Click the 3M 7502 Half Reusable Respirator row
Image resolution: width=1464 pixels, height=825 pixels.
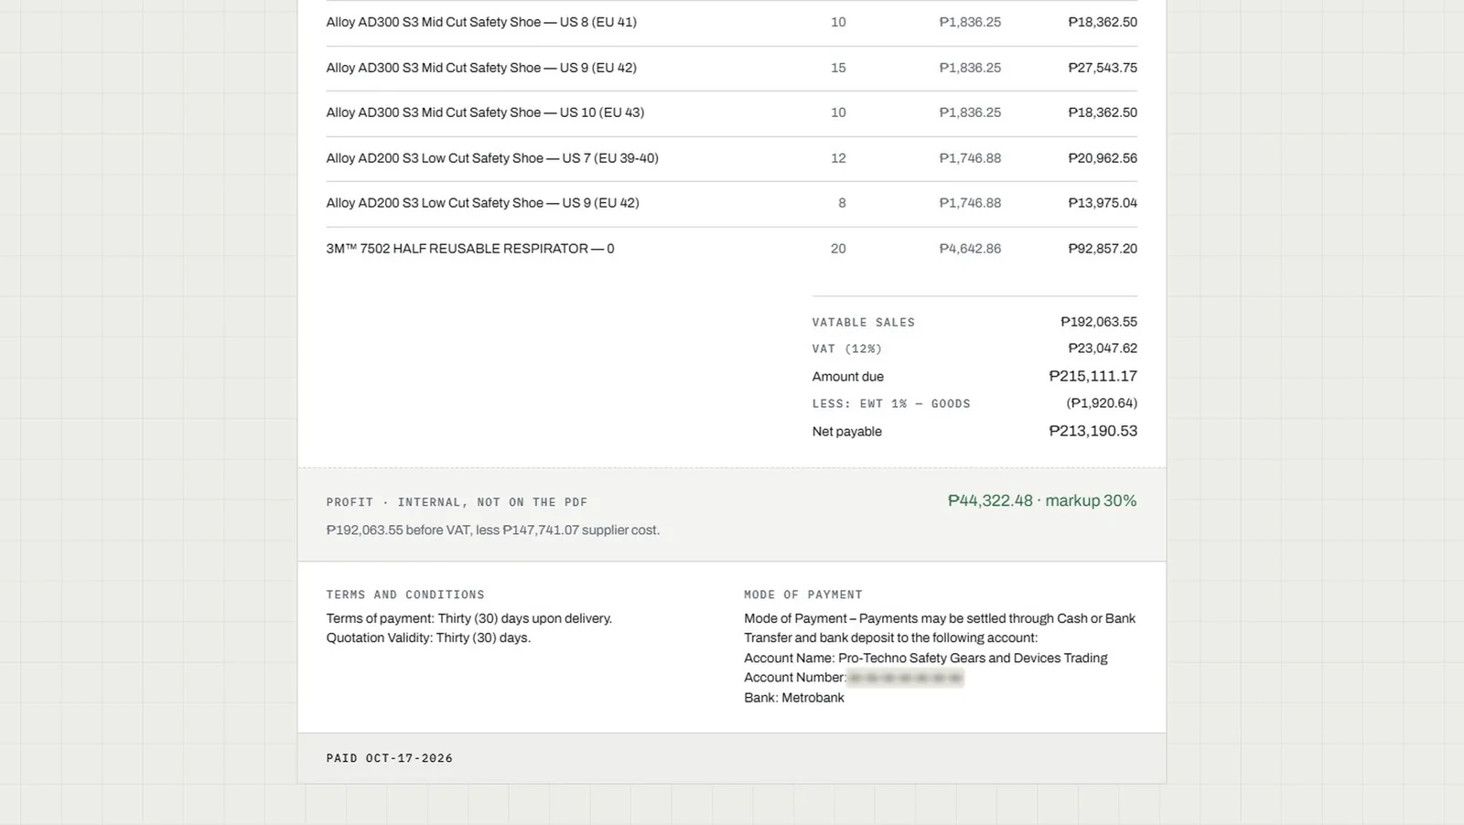732,249
